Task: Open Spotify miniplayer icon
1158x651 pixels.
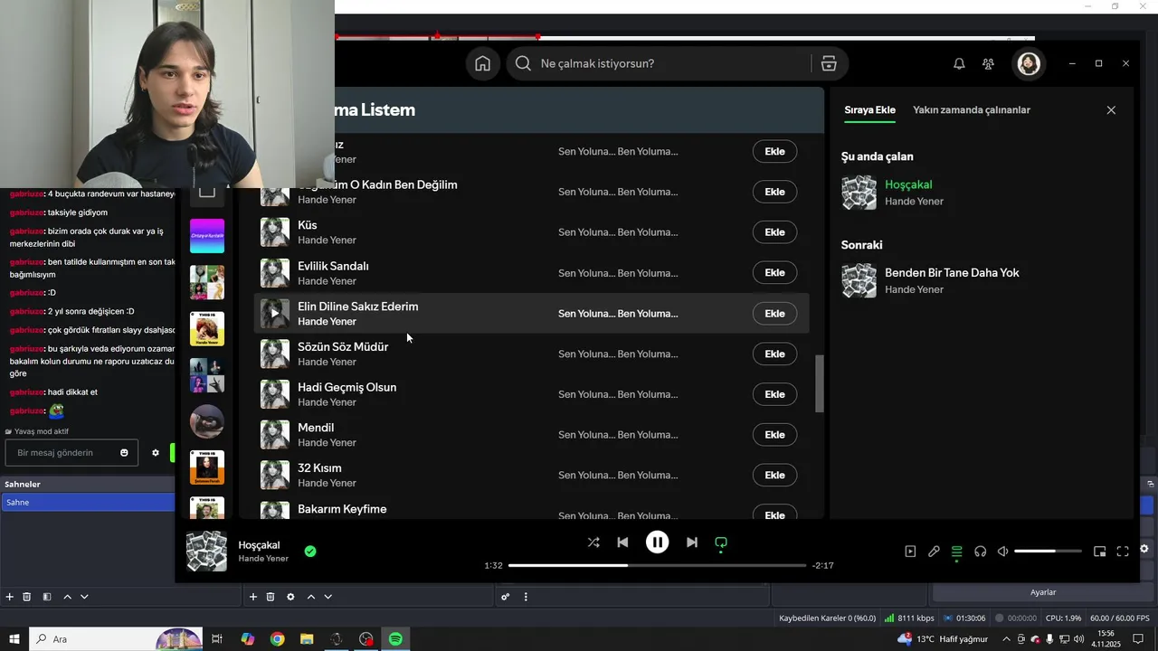Action: tap(1099, 552)
